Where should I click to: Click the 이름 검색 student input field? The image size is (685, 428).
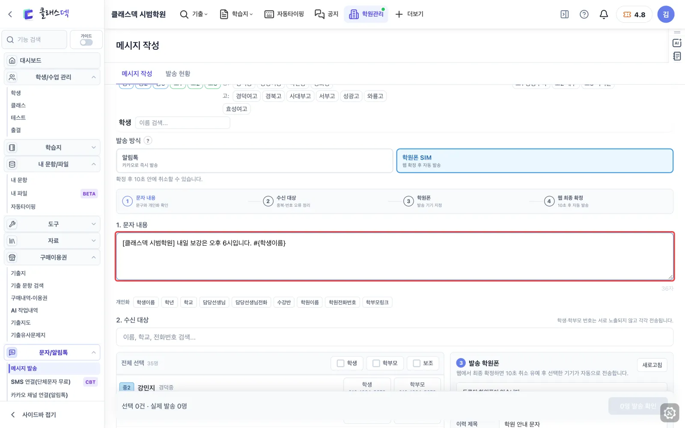[x=183, y=123]
